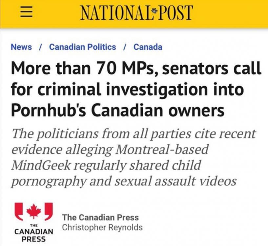The height and width of the screenshot is (246, 268).
Task: Click 'CANADIAN PRESS' text under logo
Action: point(34,235)
